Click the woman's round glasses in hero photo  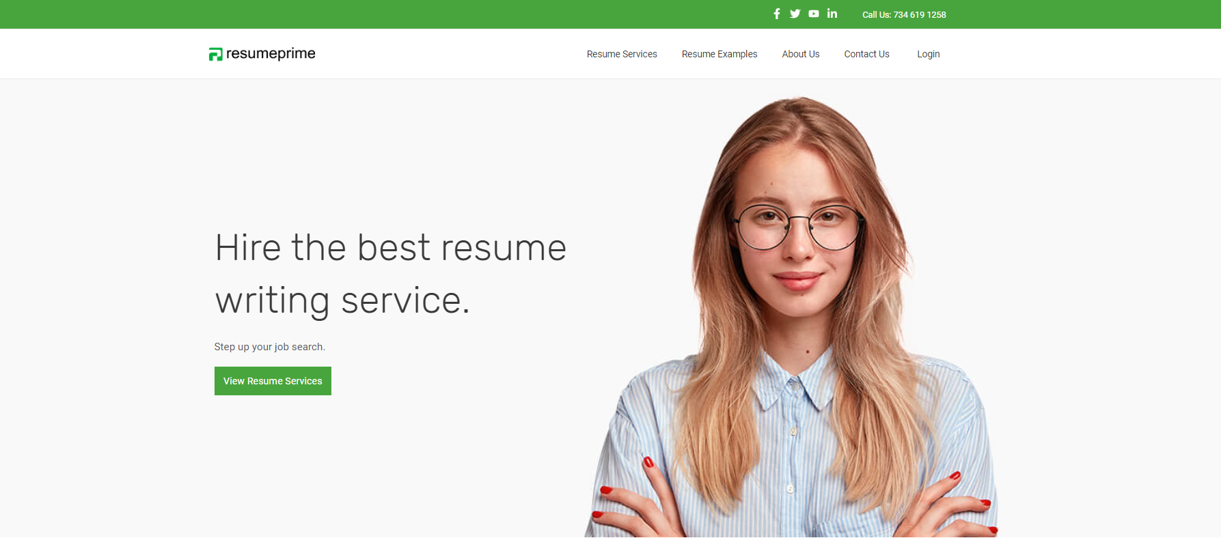point(798,227)
